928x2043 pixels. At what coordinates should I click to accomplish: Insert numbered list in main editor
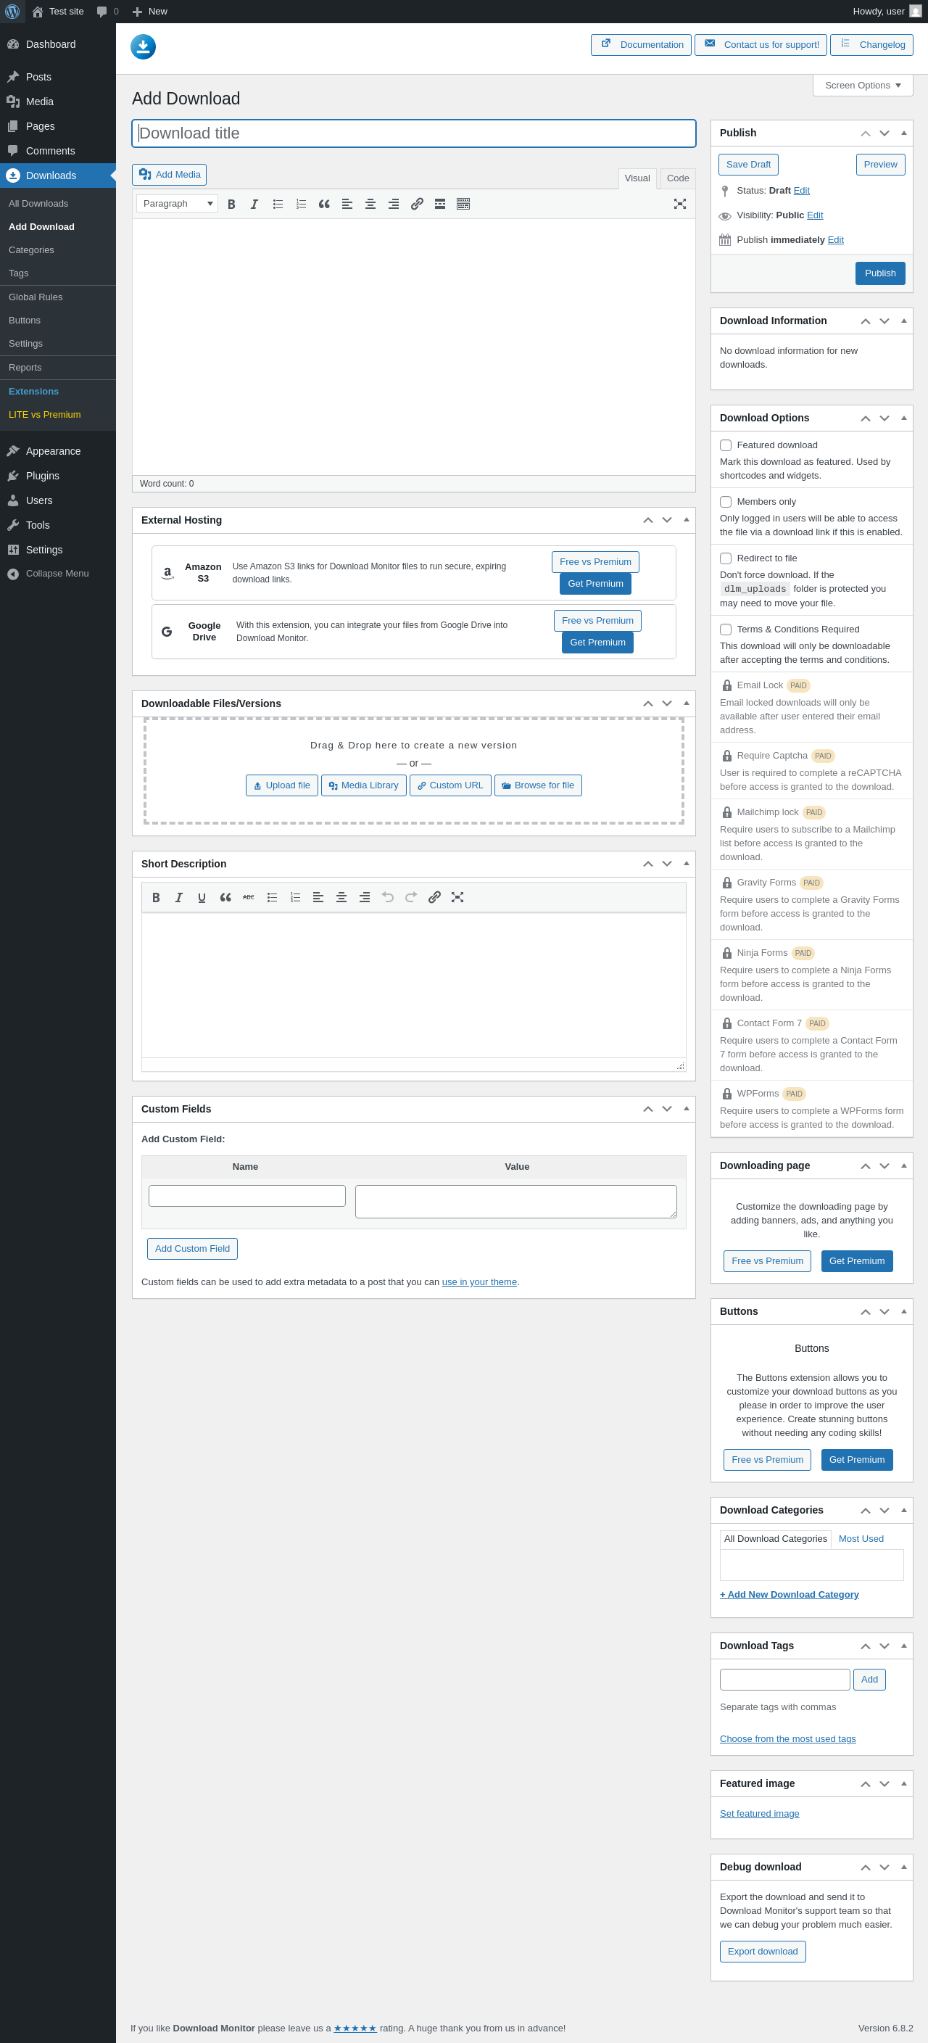(301, 204)
